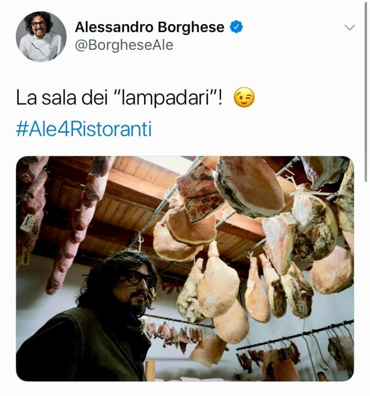Open the attached photo of hanging hams
Image resolution: width=370 pixels, height=396 pixels.
pos(185,268)
